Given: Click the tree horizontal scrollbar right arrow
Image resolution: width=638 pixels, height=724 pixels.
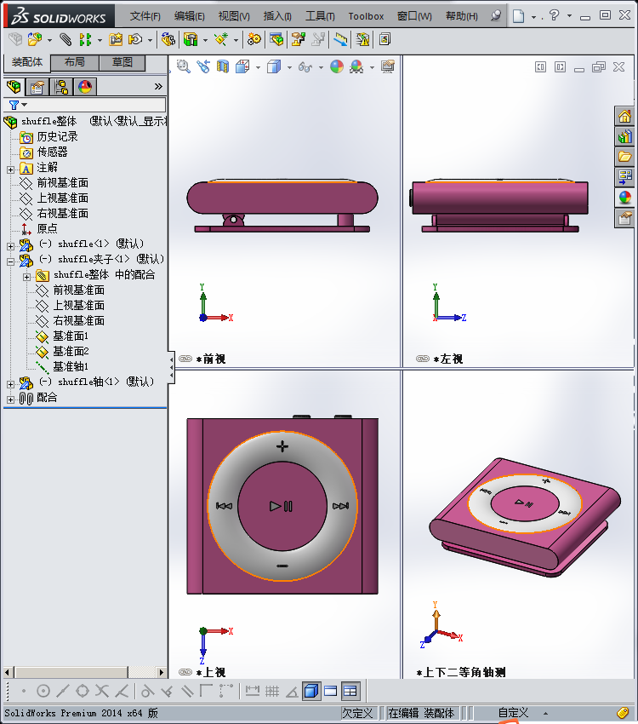Looking at the screenshot, I should click(x=162, y=672).
